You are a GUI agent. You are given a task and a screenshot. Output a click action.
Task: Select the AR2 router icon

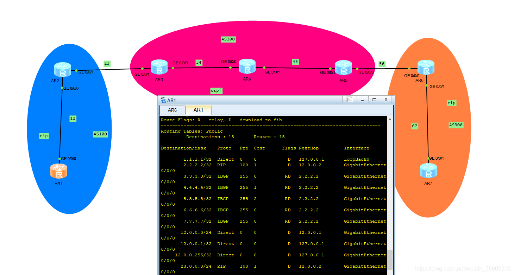click(63, 70)
